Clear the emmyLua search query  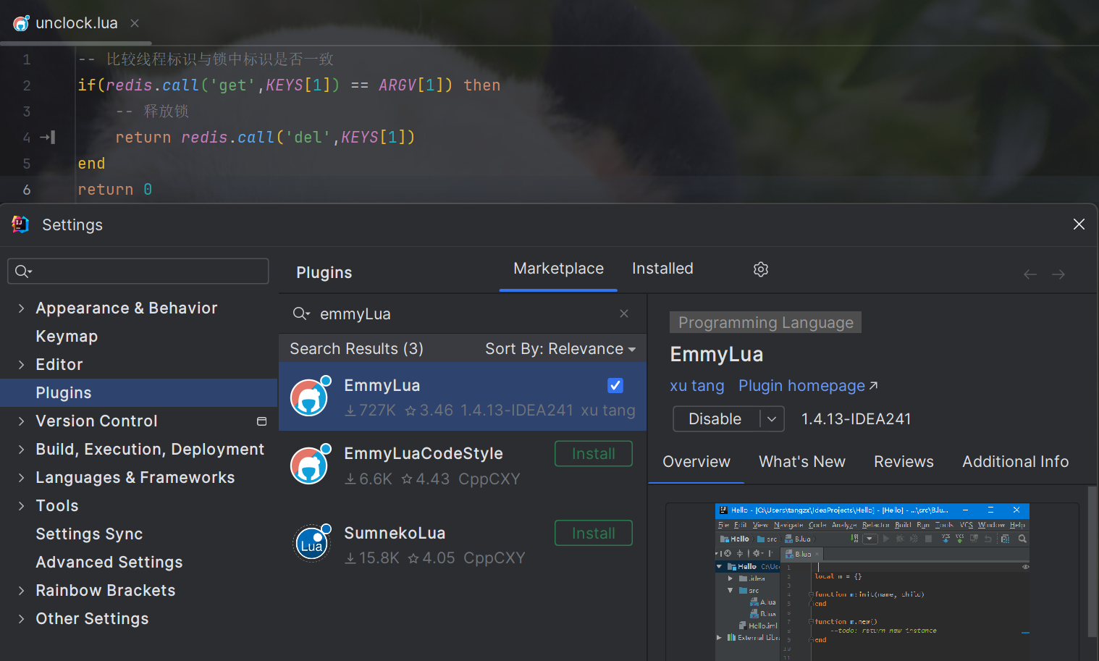[624, 313]
